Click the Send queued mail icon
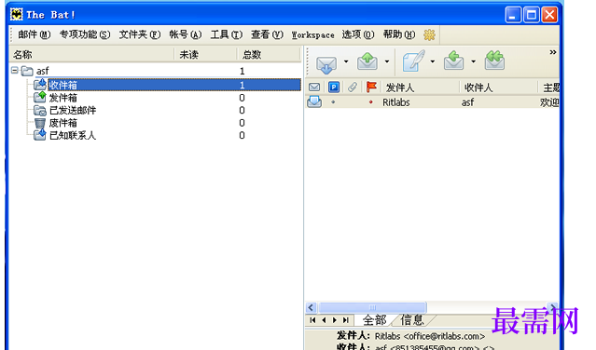Screen dimensions: 596x350 pos(367,61)
